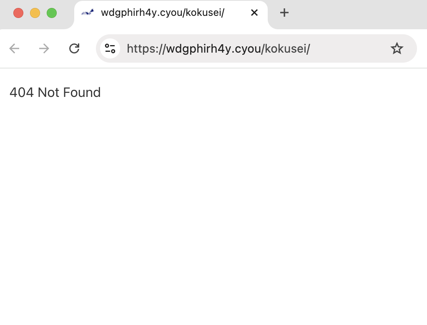This screenshot has height=325, width=427.
Task: Open site information icon in address bar
Action: (x=110, y=49)
